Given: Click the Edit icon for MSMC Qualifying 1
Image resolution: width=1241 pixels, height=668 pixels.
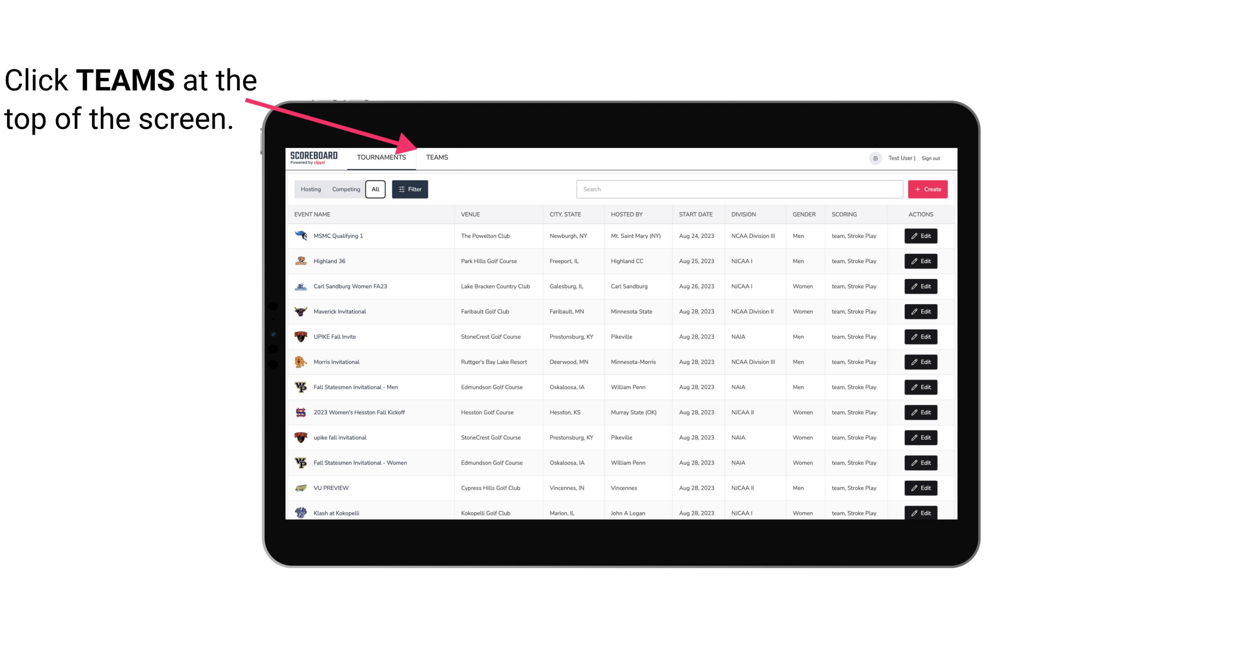Looking at the screenshot, I should 921,236.
